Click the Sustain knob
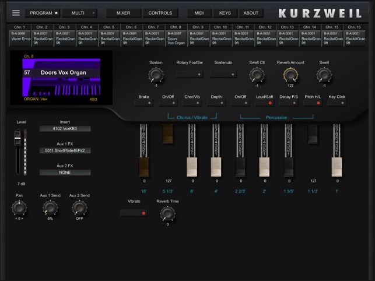The height and width of the screenshot is (281, 375). 155,75
